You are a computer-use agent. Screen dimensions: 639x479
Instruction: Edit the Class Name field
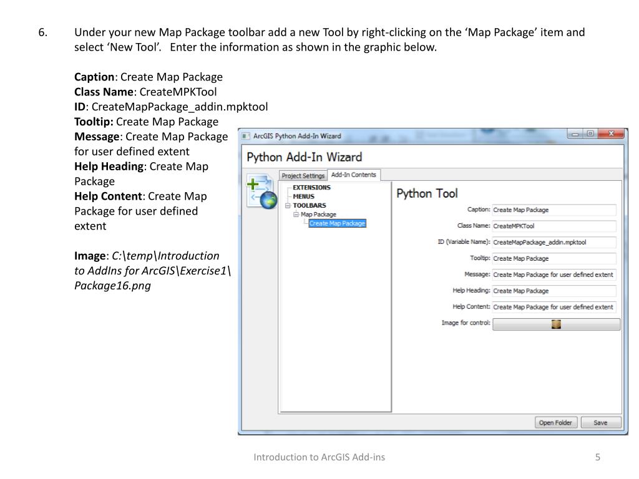pyautogui.click(x=554, y=226)
